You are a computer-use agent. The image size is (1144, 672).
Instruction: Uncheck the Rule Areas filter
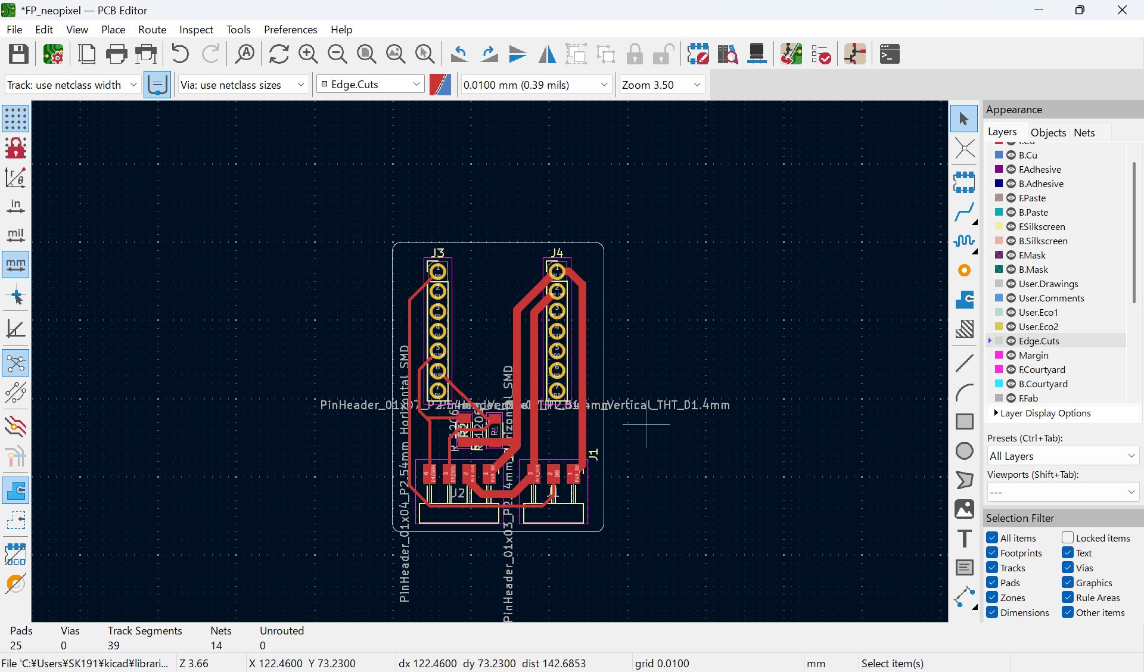click(1068, 598)
